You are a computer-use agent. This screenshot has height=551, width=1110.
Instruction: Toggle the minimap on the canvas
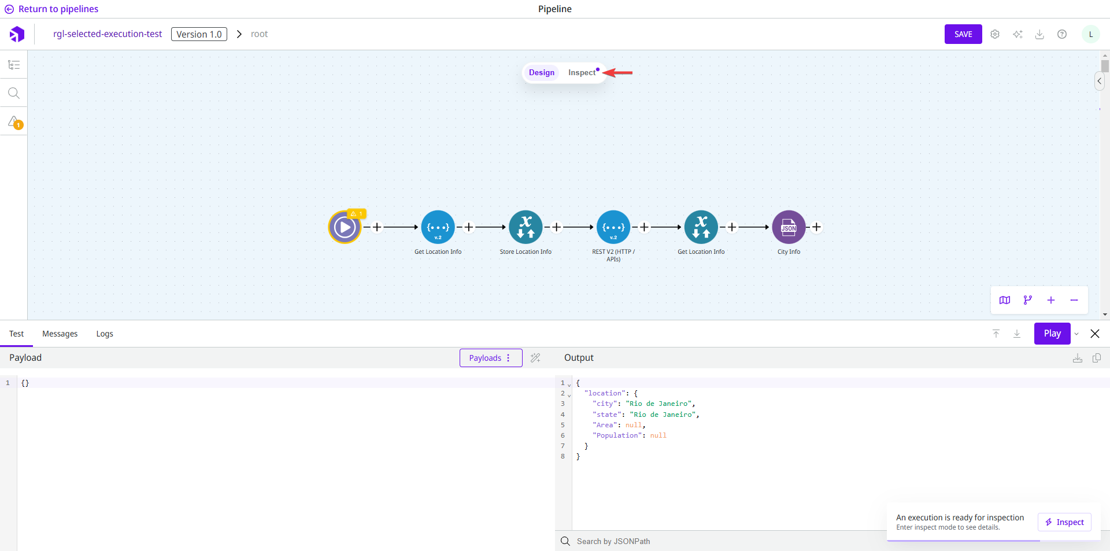tap(1005, 300)
